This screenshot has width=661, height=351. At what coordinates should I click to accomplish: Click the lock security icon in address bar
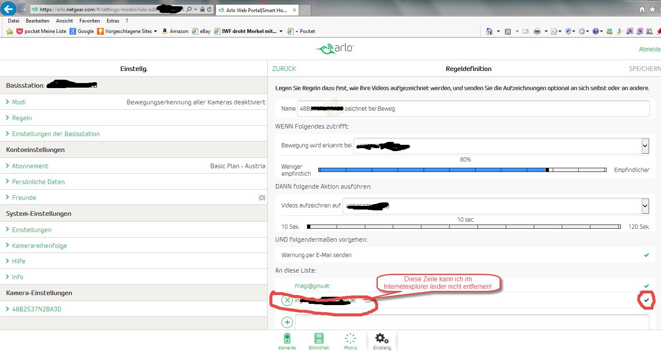202,9
